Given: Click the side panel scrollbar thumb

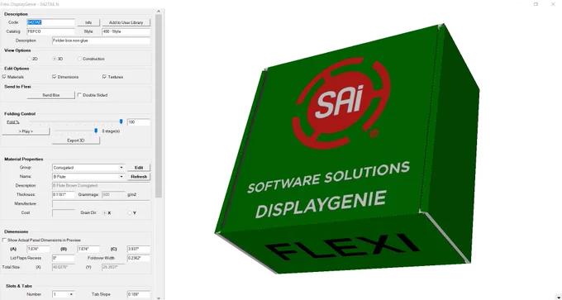Looking at the screenshot, I should point(159,106).
